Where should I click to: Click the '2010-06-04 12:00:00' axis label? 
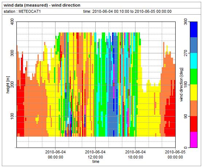pyautogui.click(x=95, y=154)
